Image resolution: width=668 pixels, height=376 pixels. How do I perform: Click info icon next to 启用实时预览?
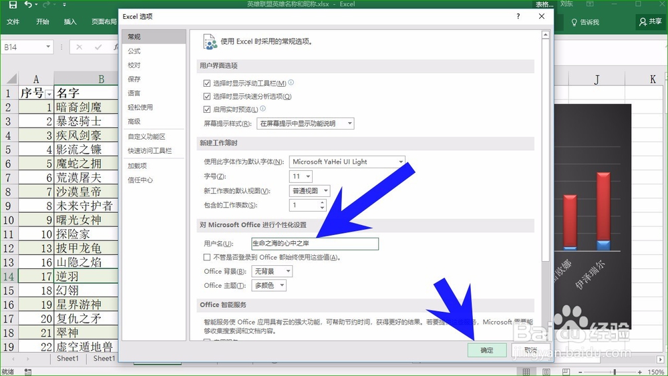[x=263, y=108]
